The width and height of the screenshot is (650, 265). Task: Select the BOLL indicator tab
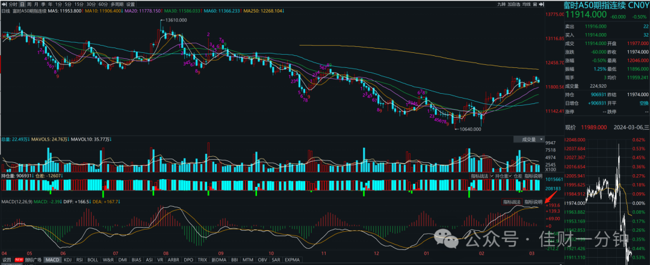pos(93,260)
